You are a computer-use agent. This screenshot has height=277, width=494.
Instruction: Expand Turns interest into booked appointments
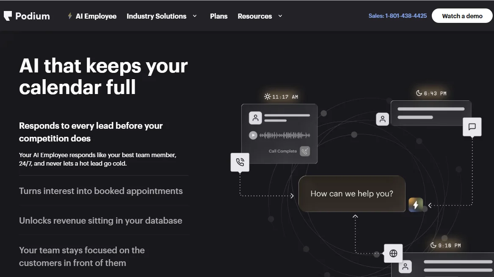101,191
